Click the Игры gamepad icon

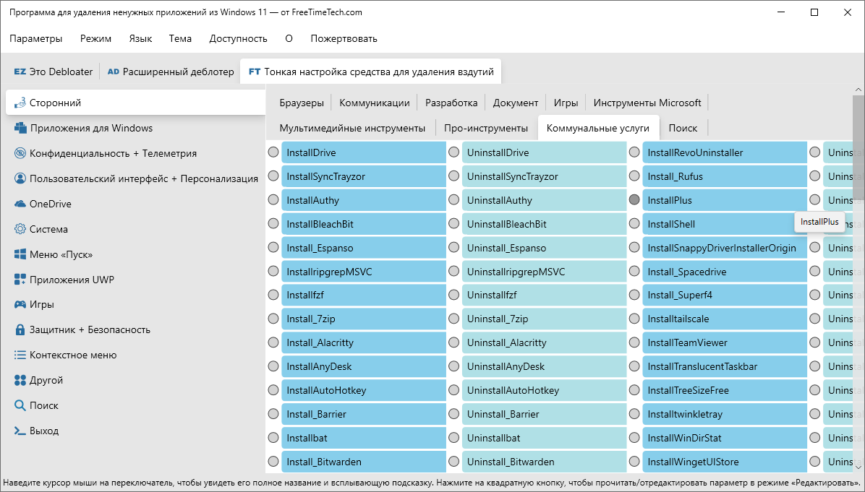pos(20,304)
